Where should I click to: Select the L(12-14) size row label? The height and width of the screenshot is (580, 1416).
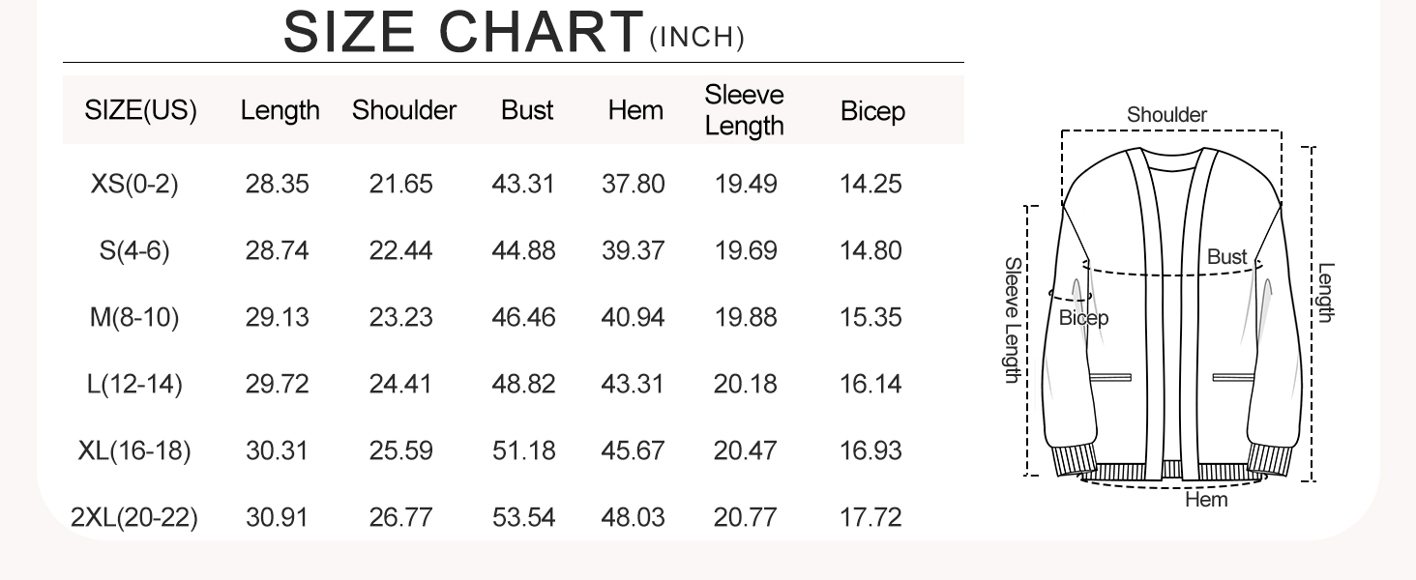pyautogui.click(x=134, y=385)
